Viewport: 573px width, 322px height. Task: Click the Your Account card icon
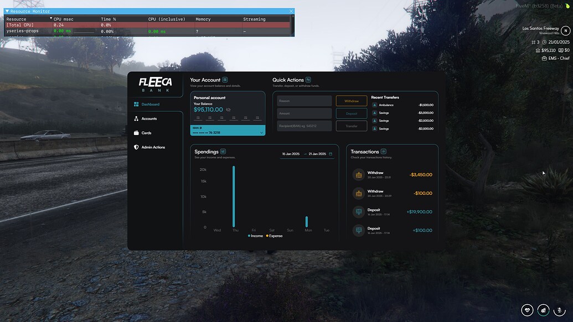tap(225, 80)
